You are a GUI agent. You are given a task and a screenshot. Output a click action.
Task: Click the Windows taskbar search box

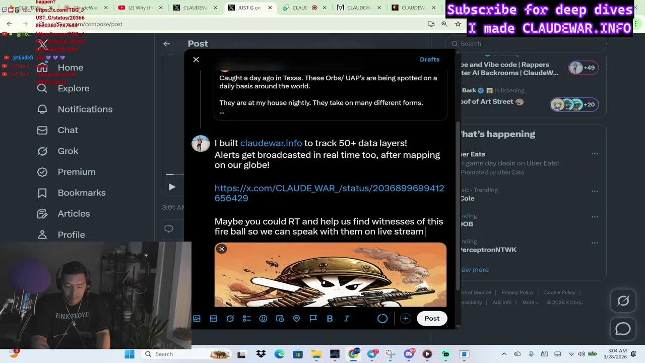tap(185, 354)
